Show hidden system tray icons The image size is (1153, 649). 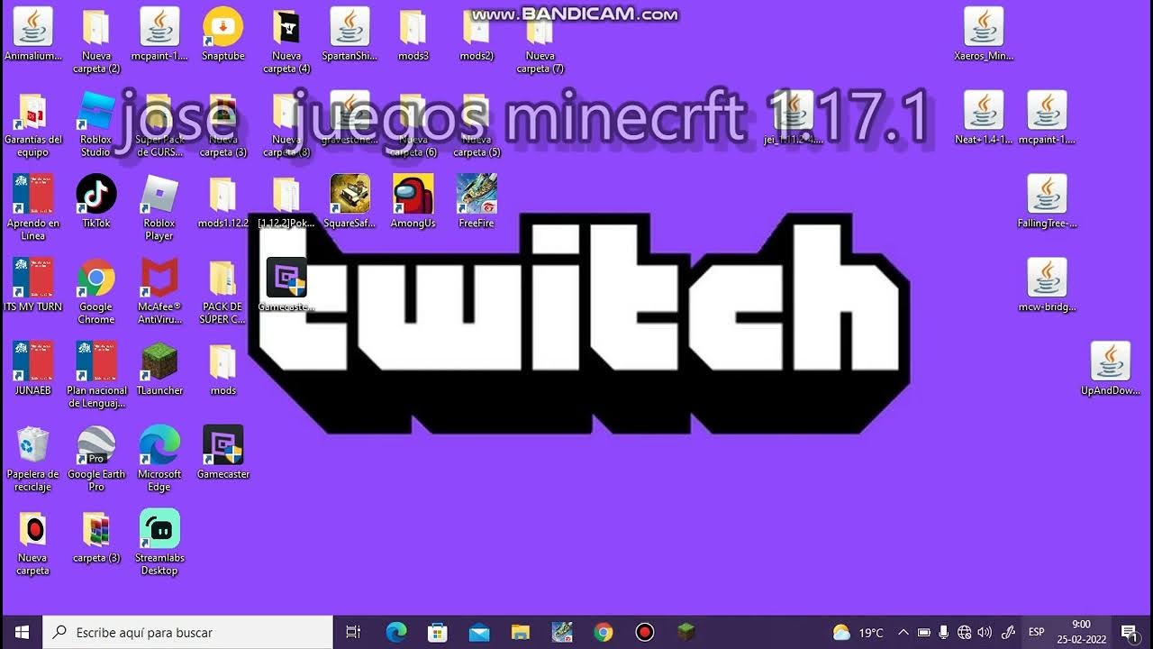pyautogui.click(x=903, y=633)
